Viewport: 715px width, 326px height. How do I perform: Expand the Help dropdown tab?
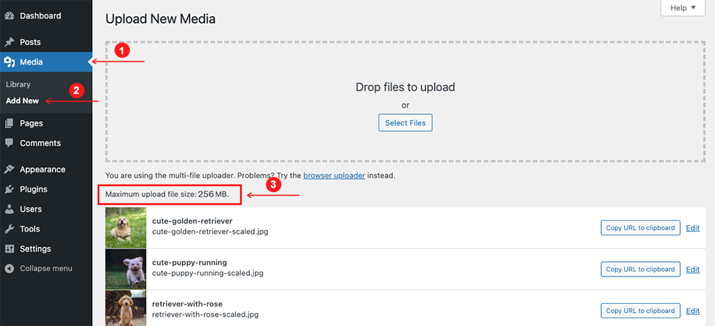click(x=683, y=8)
